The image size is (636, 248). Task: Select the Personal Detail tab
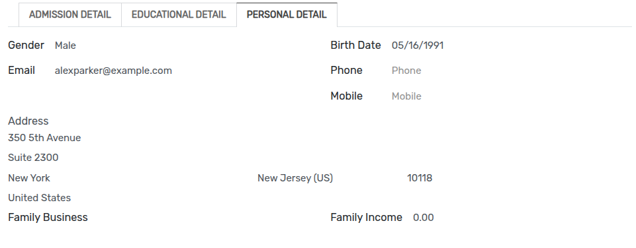(287, 15)
